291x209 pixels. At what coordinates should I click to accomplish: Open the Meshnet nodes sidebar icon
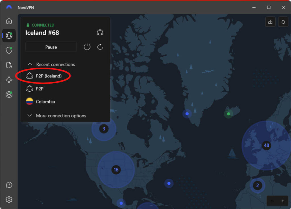tap(9, 80)
